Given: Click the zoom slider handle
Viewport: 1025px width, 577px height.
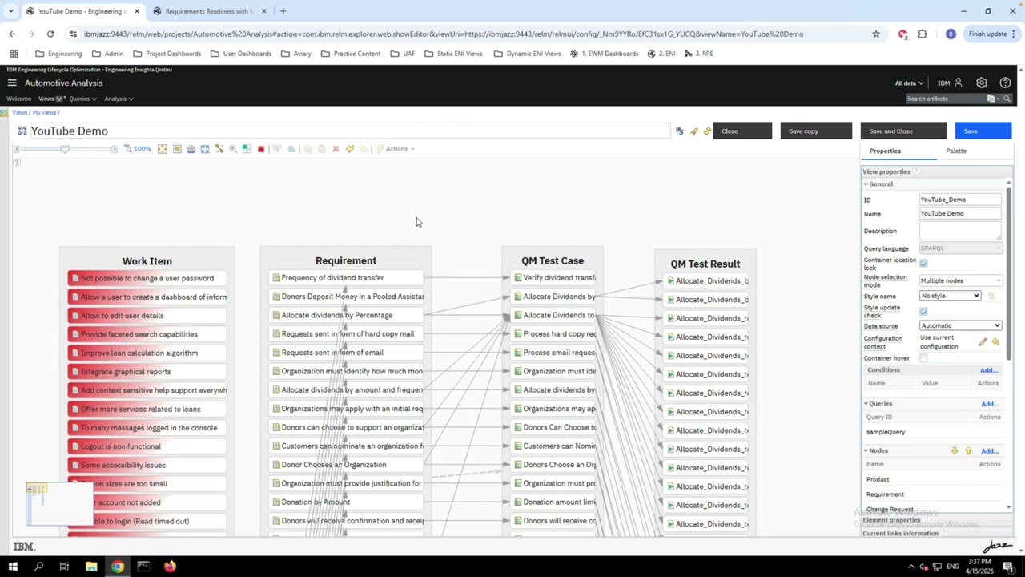Looking at the screenshot, I should coord(65,149).
